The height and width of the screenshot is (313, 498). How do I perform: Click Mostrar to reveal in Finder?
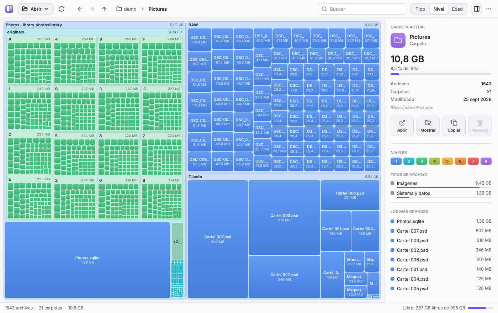point(428,126)
